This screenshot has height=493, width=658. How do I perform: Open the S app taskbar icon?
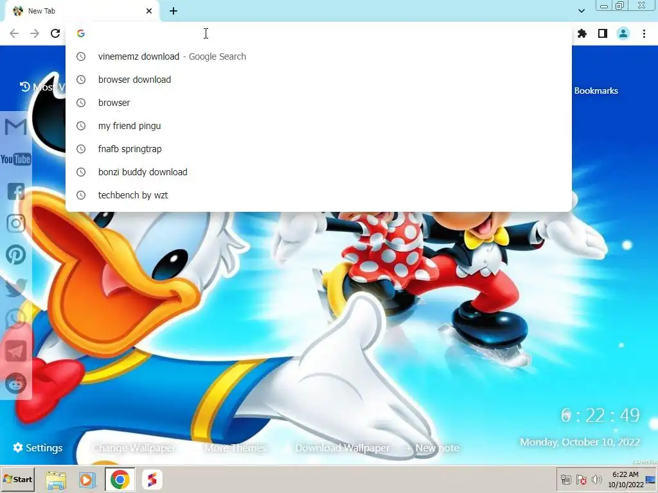tap(152, 480)
